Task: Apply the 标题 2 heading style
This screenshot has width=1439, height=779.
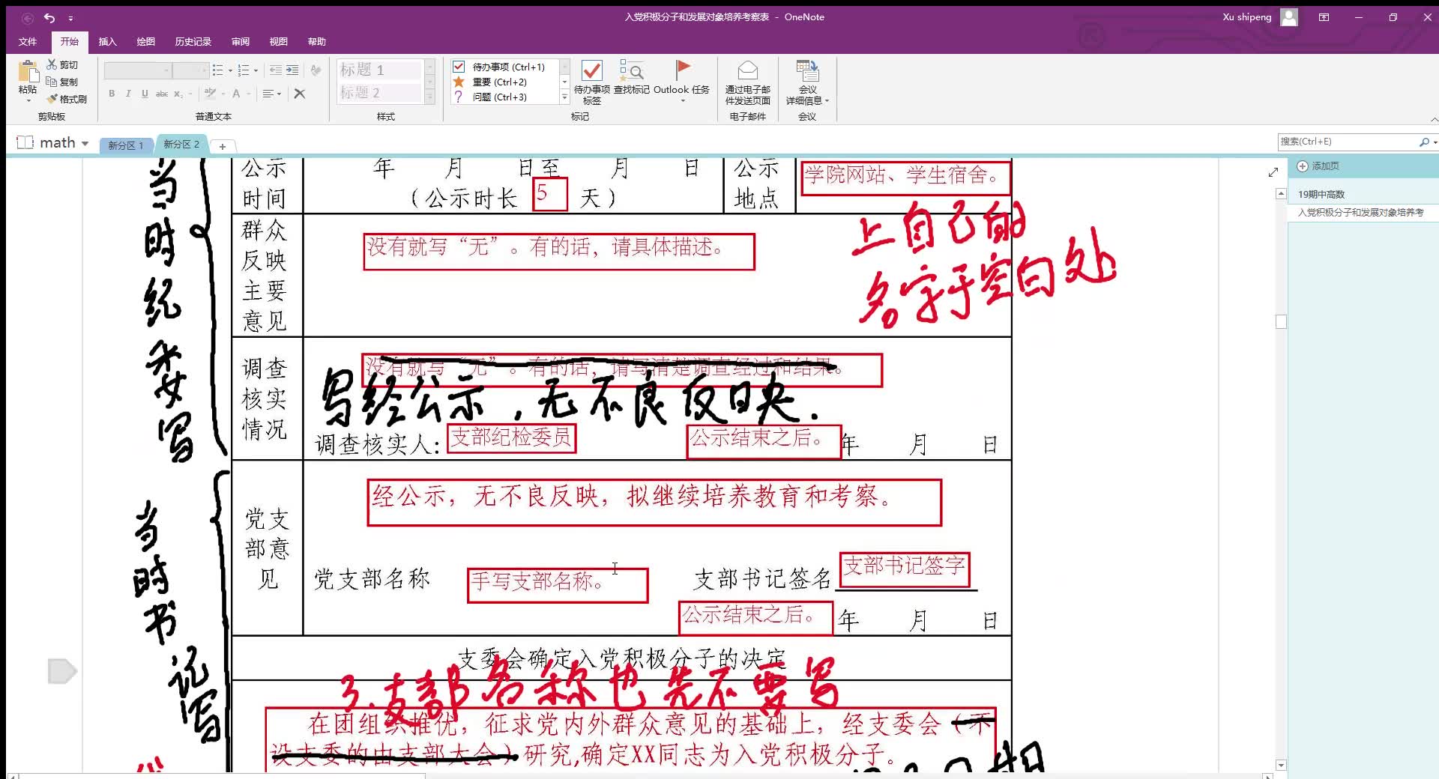Action: pyautogui.click(x=380, y=93)
